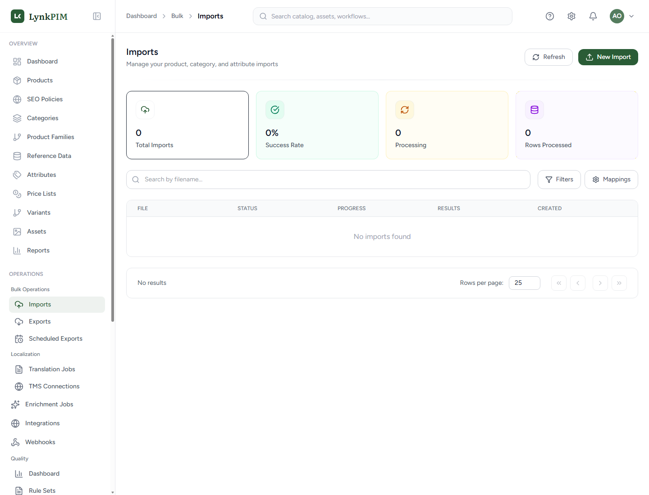Click the Webhooks icon in sidebar
This screenshot has width=649, height=495.
pos(15,442)
